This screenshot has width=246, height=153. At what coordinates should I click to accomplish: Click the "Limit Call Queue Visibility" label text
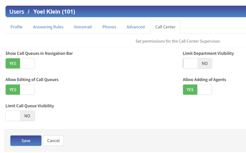point(30,106)
